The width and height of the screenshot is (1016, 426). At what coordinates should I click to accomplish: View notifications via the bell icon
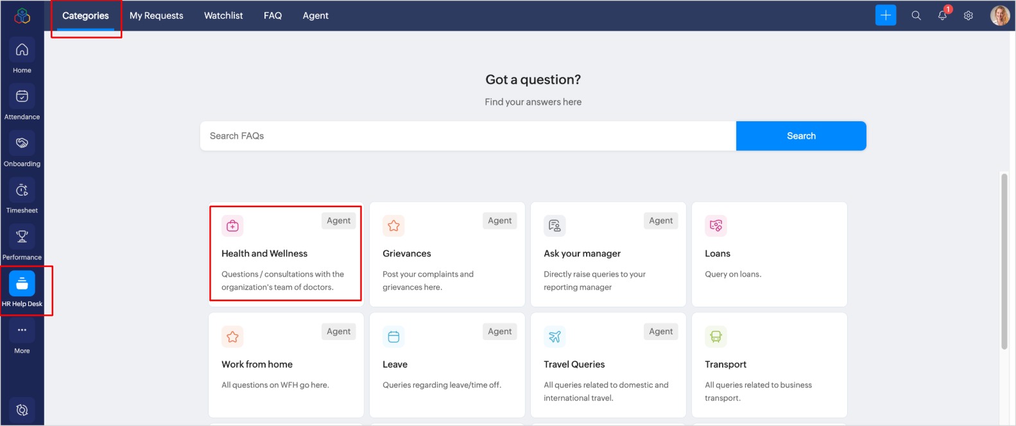point(942,15)
